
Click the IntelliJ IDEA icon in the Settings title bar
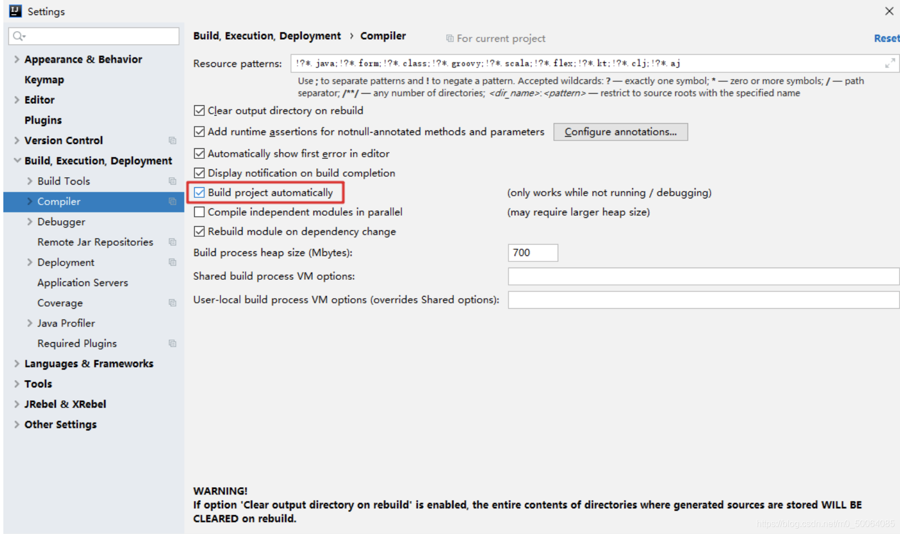pyautogui.click(x=16, y=11)
